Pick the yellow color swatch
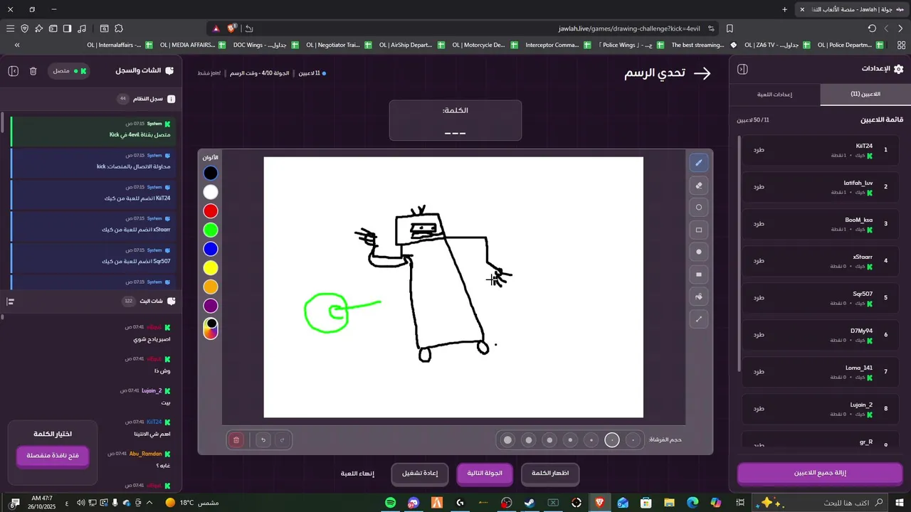Screen dimensions: 911x512 (x=211, y=268)
